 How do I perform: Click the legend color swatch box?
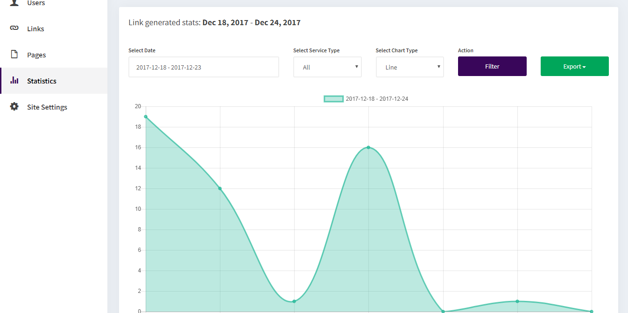(333, 99)
